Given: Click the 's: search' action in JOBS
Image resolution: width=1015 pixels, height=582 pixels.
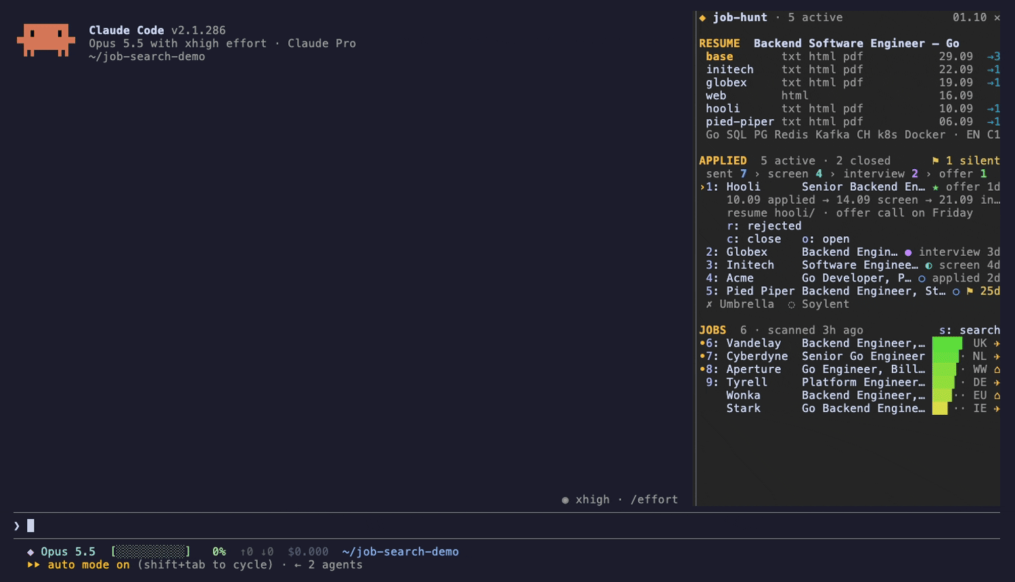Looking at the screenshot, I should (970, 330).
